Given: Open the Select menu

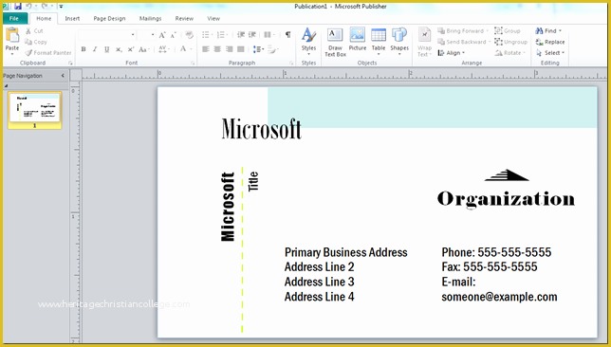Looking at the screenshot, I should [x=550, y=52].
